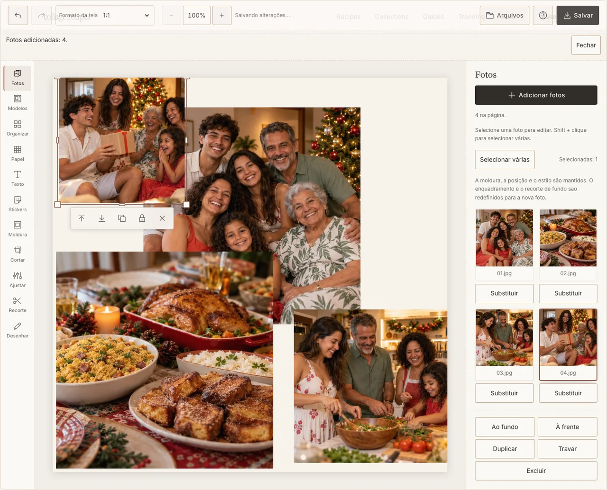Lock selected photo via padlock icon

[142, 218]
